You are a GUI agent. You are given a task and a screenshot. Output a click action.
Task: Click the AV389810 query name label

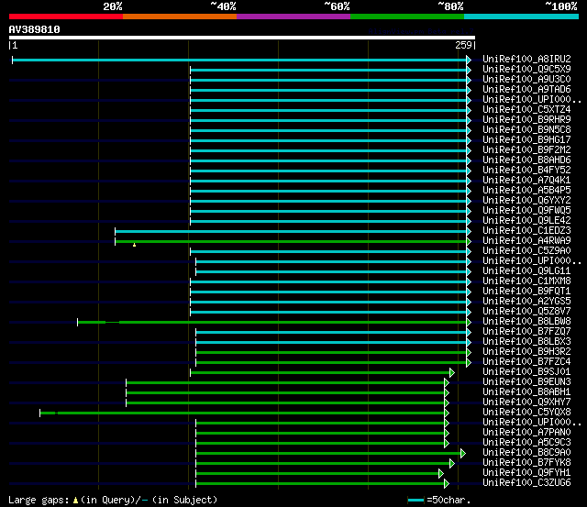coord(35,29)
